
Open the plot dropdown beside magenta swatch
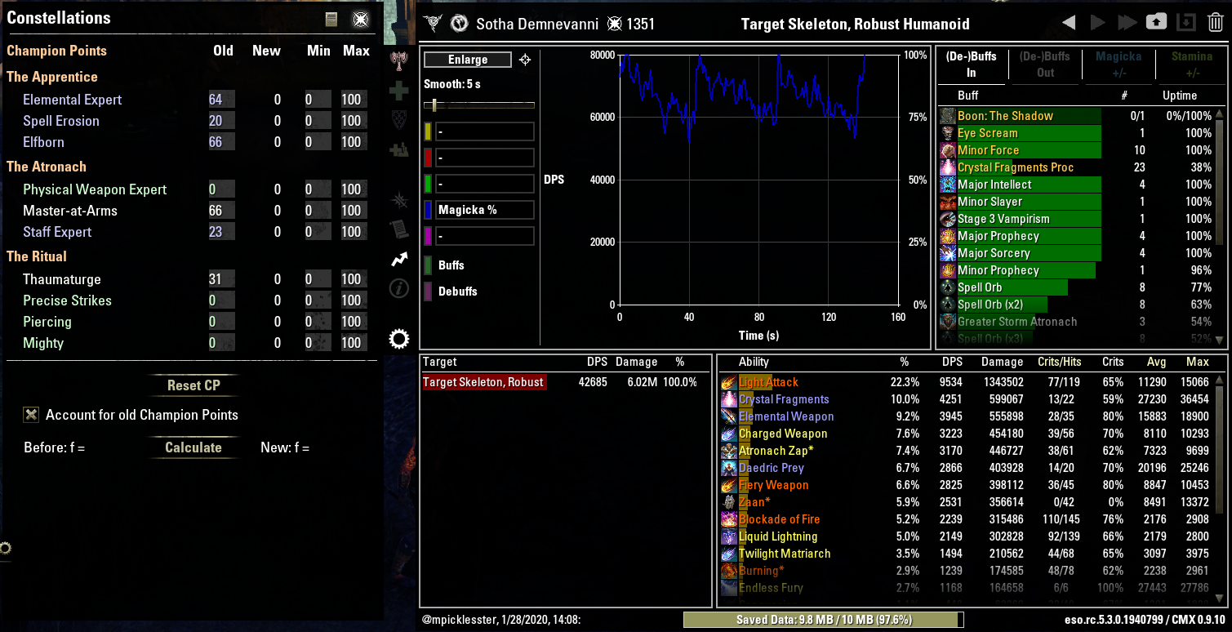(484, 236)
